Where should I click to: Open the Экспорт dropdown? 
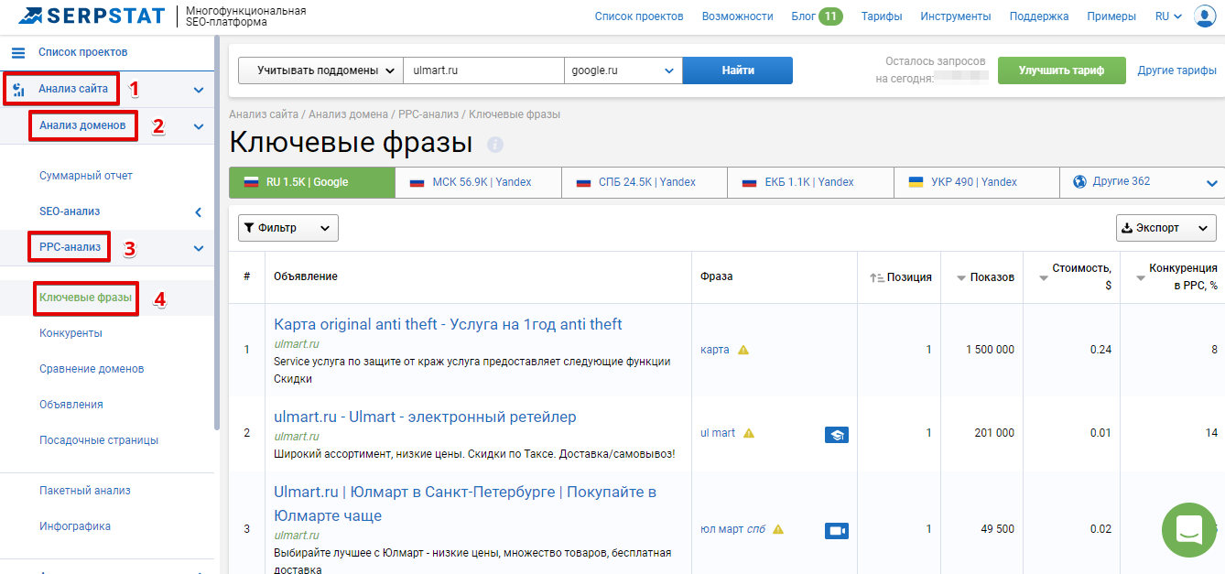1166,228
